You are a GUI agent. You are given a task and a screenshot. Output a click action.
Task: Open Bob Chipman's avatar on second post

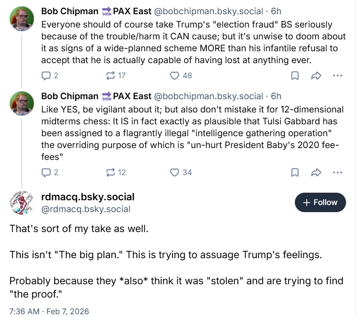coord(22,103)
